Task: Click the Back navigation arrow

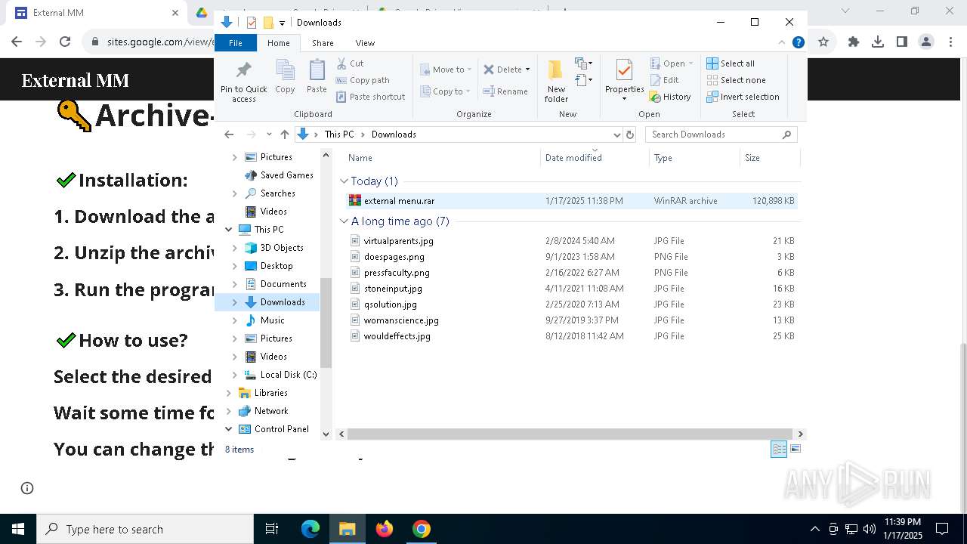Action: tap(229, 134)
